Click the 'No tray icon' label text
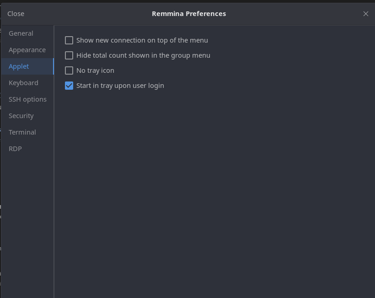The image size is (375, 298). pyautogui.click(x=95, y=70)
